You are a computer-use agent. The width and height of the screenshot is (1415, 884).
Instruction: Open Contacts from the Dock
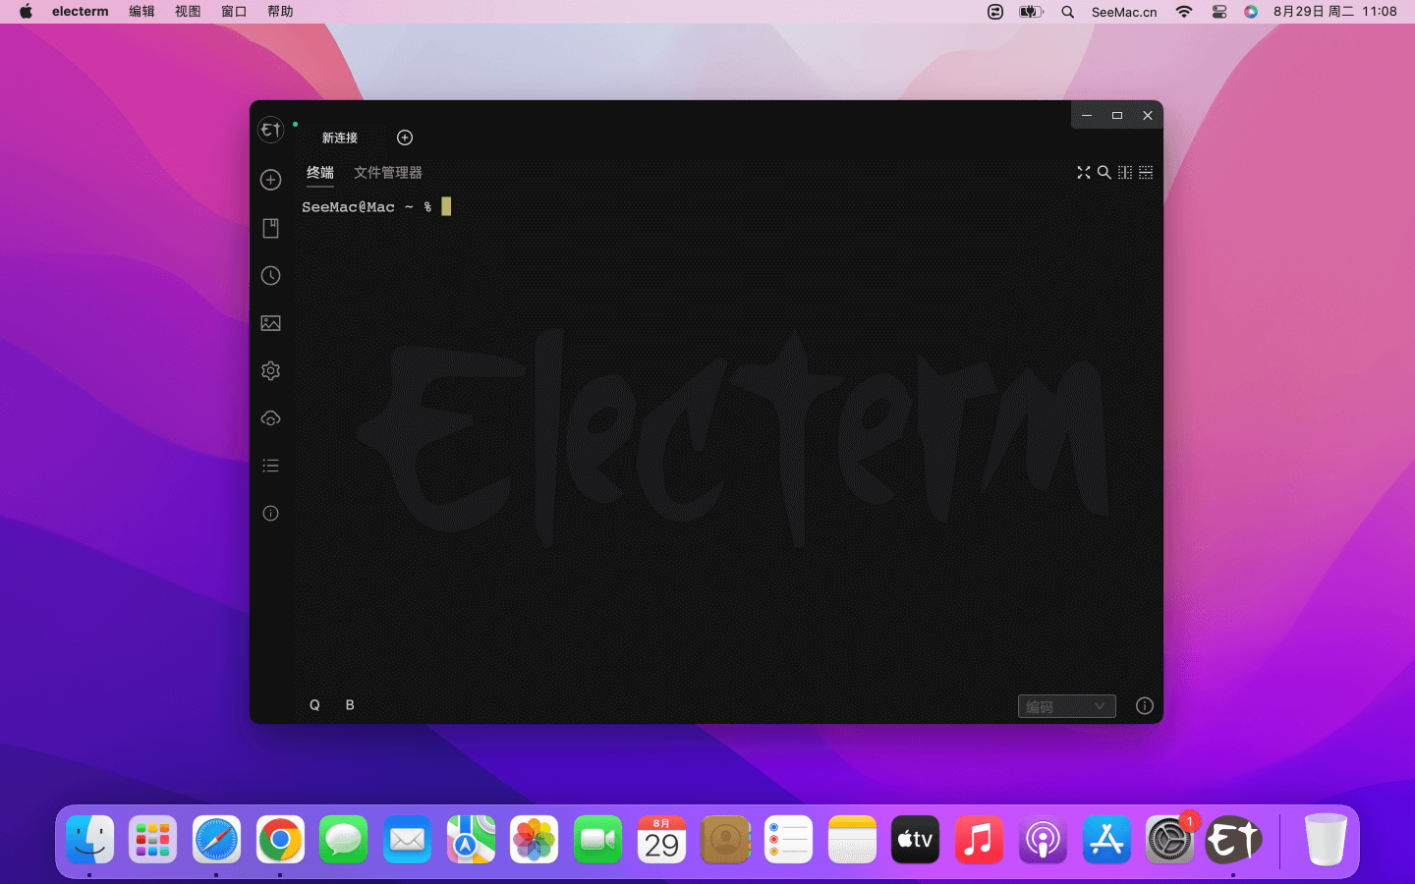[x=725, y=840]
